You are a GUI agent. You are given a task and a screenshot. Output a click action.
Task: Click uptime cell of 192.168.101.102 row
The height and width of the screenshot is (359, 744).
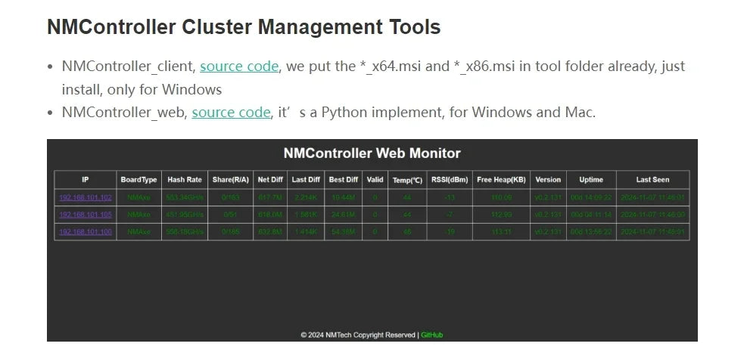pos(591,197)
